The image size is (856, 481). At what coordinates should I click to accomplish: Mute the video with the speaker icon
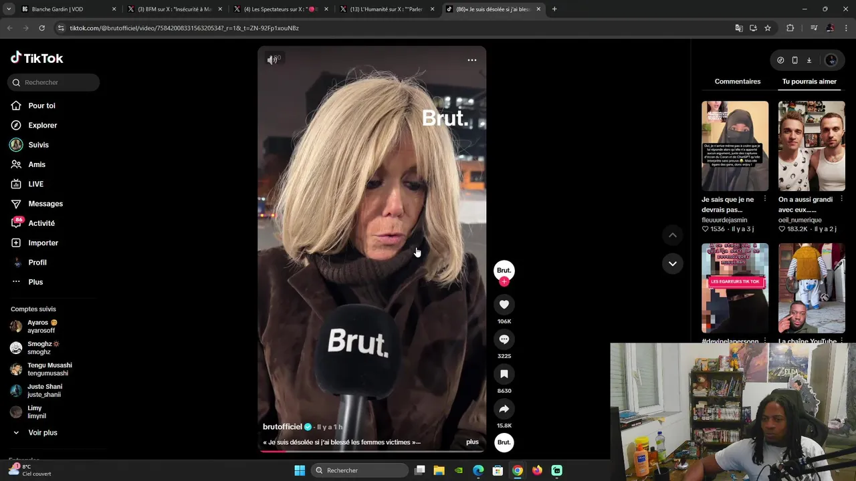272,60
